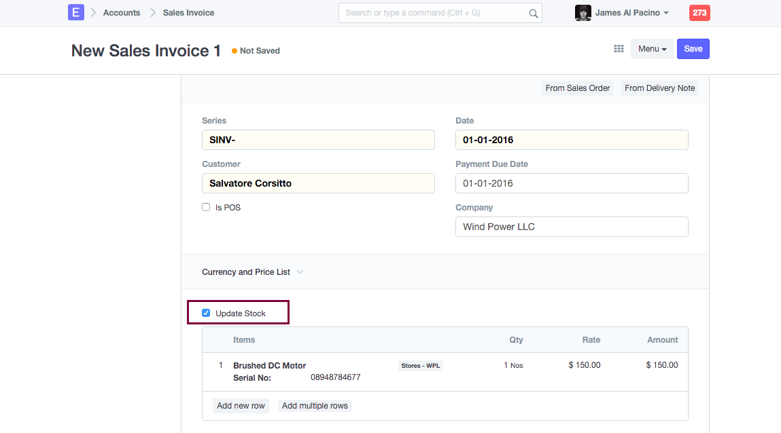The height and width of the screenshot is (433, 781).
Task: Click James Al Pacino's avatar picture
Action: (583, 13)
